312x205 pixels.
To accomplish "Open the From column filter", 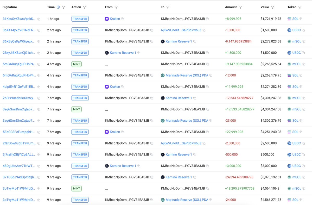I will tap(116, 7).
